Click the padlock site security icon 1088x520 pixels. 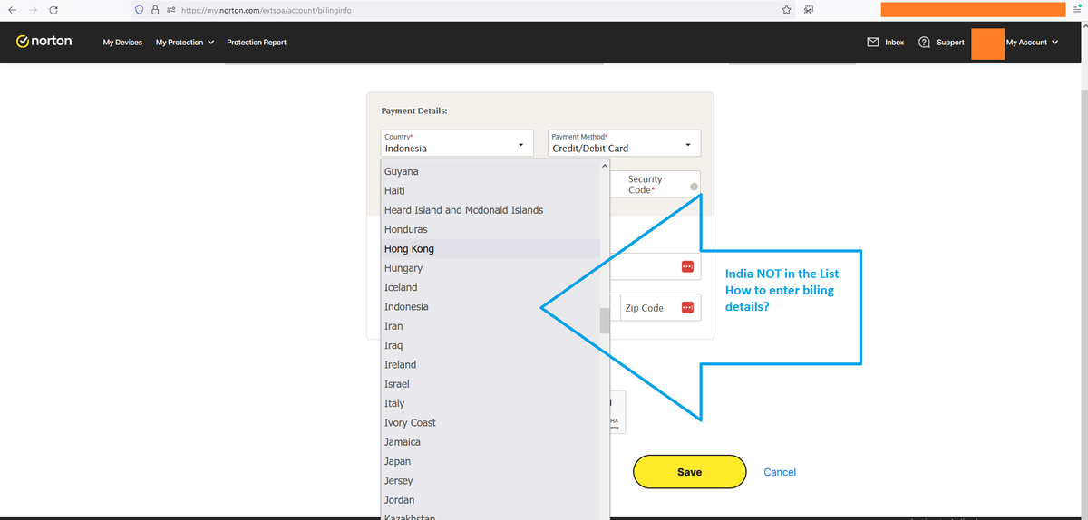155,10
